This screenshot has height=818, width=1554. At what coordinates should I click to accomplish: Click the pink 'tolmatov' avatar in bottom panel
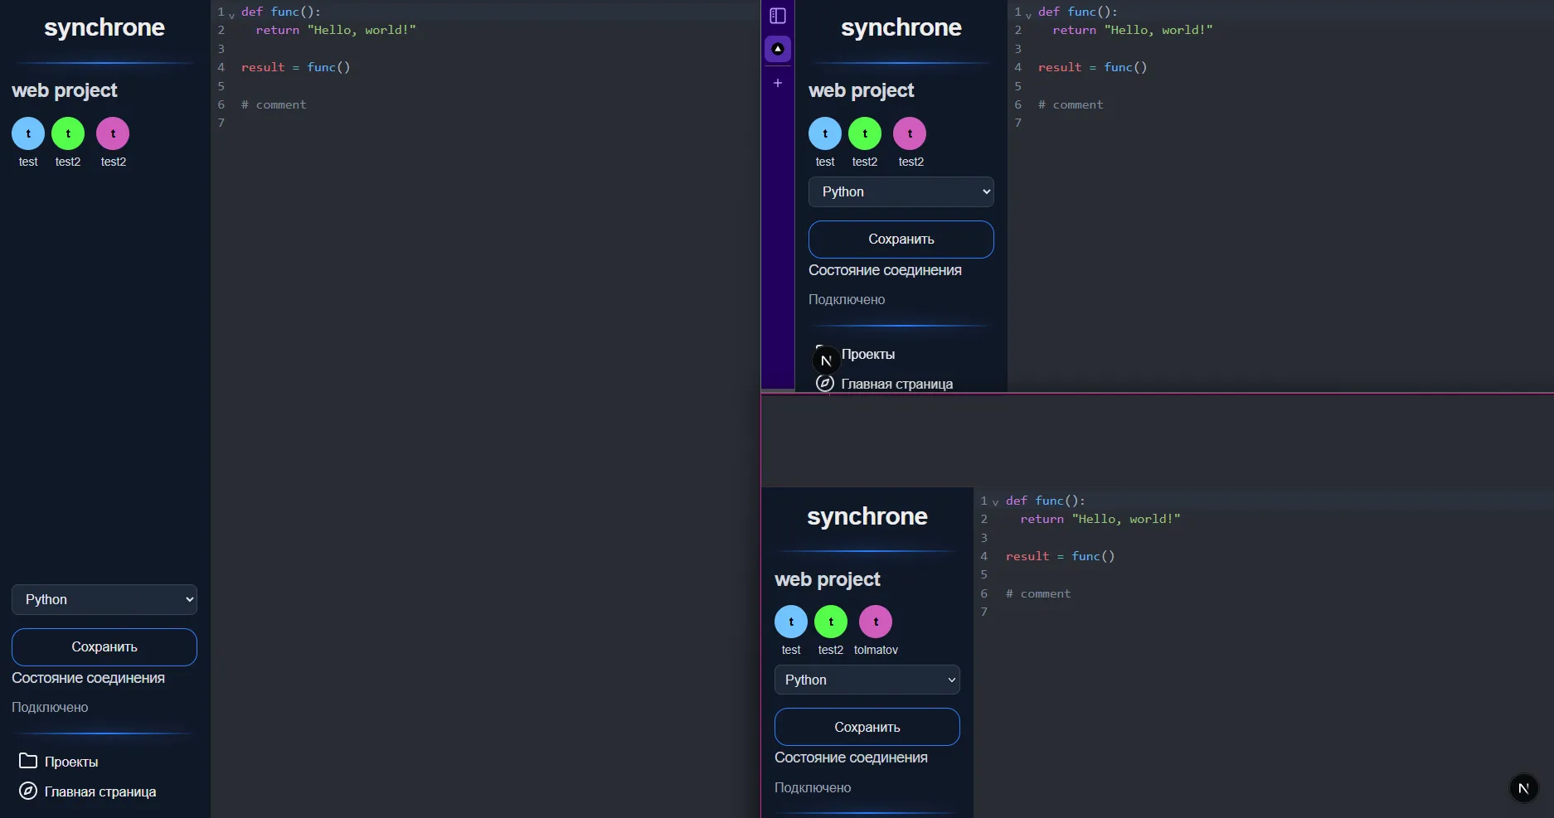(x=875, y=620)
